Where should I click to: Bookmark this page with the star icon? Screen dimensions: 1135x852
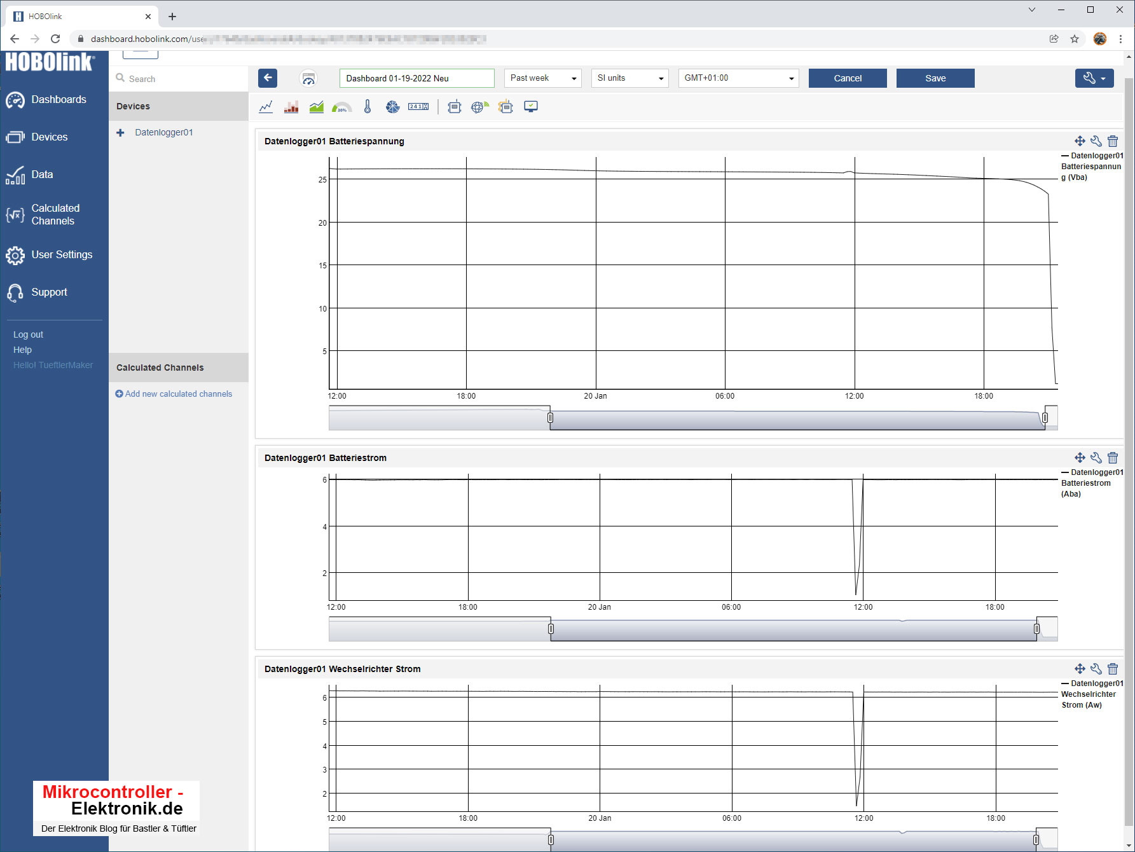tap(1075, 39)
